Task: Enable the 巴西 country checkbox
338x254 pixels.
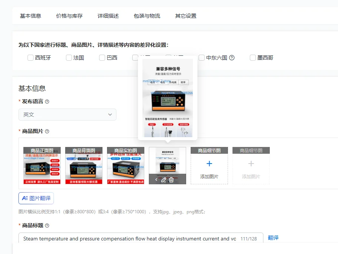Action: (102, 58)
